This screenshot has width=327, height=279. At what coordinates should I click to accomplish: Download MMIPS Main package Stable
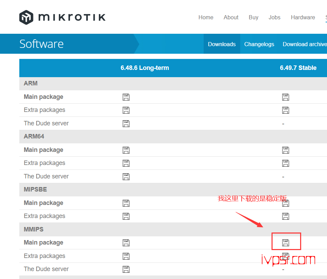(x=286, y=243)
